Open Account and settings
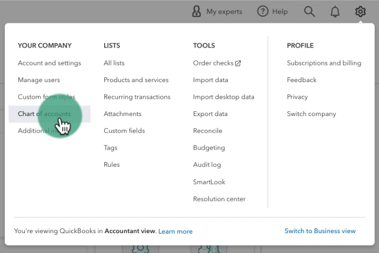Image resolution: width=379 pixels, height=253 pixels. coord(49,63)
